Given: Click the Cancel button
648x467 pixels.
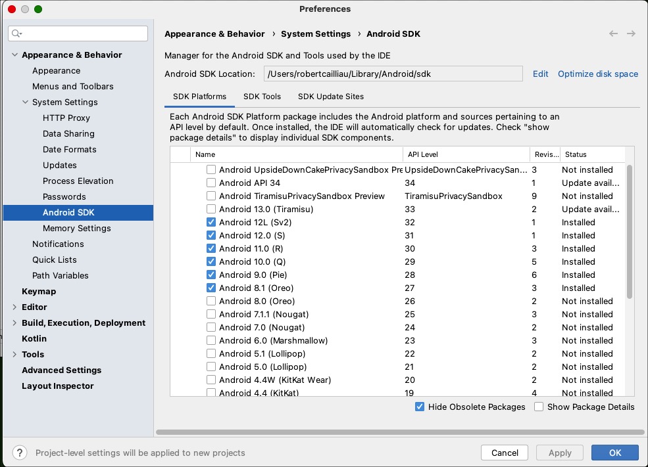Looking at the screenshot, I should click(x=505, y=453).
